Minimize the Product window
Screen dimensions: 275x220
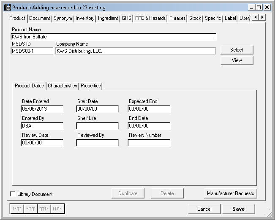[x=251, y=7]
